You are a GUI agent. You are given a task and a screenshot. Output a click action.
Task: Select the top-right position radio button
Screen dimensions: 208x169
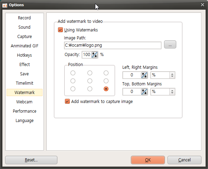(x=106, y=73)
